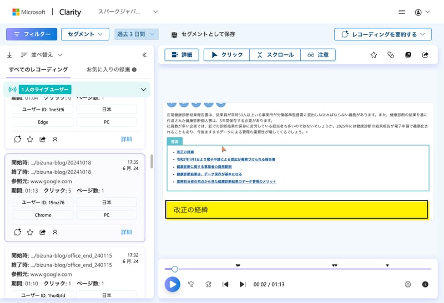Screen dimensions: 444x303
Task: Download recordings with the download icon
Action: click(x=9, y=55)
